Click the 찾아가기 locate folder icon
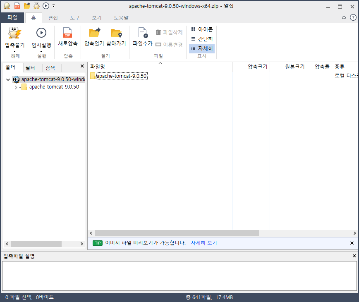 tap(116, 33)
